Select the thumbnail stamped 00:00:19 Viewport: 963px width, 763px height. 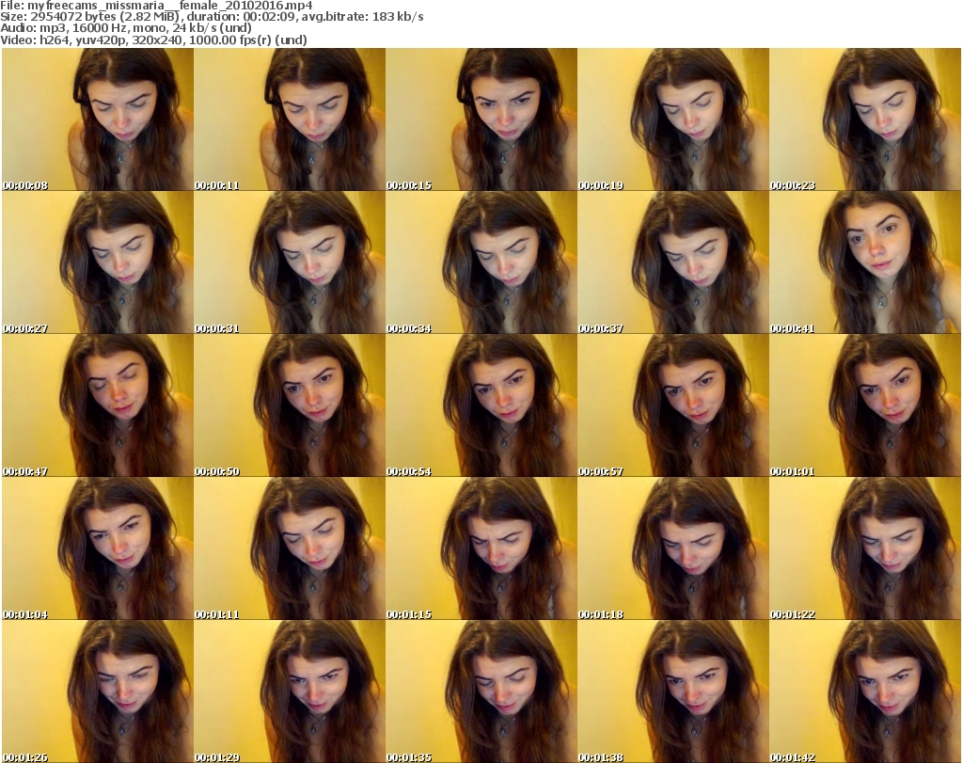[x=673, y=119]
